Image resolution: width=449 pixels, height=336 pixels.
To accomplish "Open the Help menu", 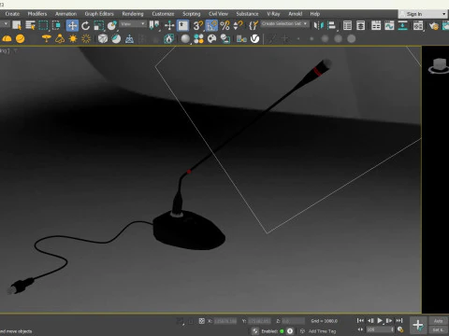I will point(315,14).
